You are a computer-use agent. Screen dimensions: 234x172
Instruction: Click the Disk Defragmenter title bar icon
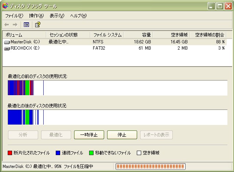pos(6,6)
